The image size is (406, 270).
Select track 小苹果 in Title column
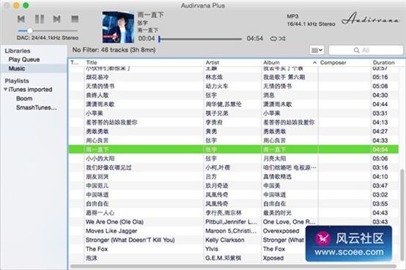(95, 114)
